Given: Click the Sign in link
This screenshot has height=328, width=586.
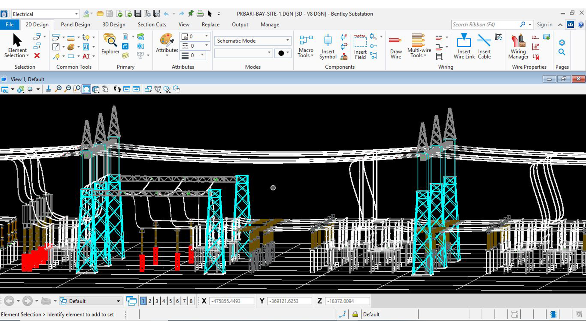Looking at the screenshot, I should 544,25.
